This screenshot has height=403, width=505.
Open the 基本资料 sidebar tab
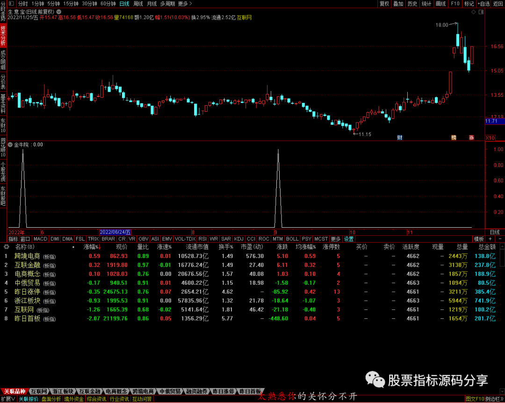pos(3,104)
